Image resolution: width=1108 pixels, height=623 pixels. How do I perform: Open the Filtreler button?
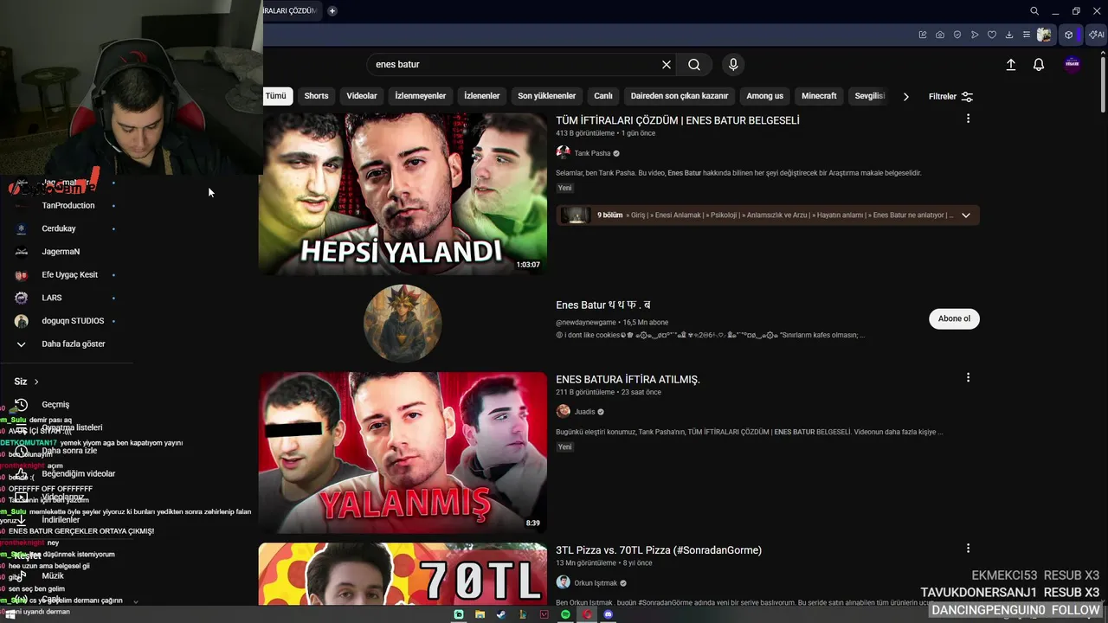(950, 97)
